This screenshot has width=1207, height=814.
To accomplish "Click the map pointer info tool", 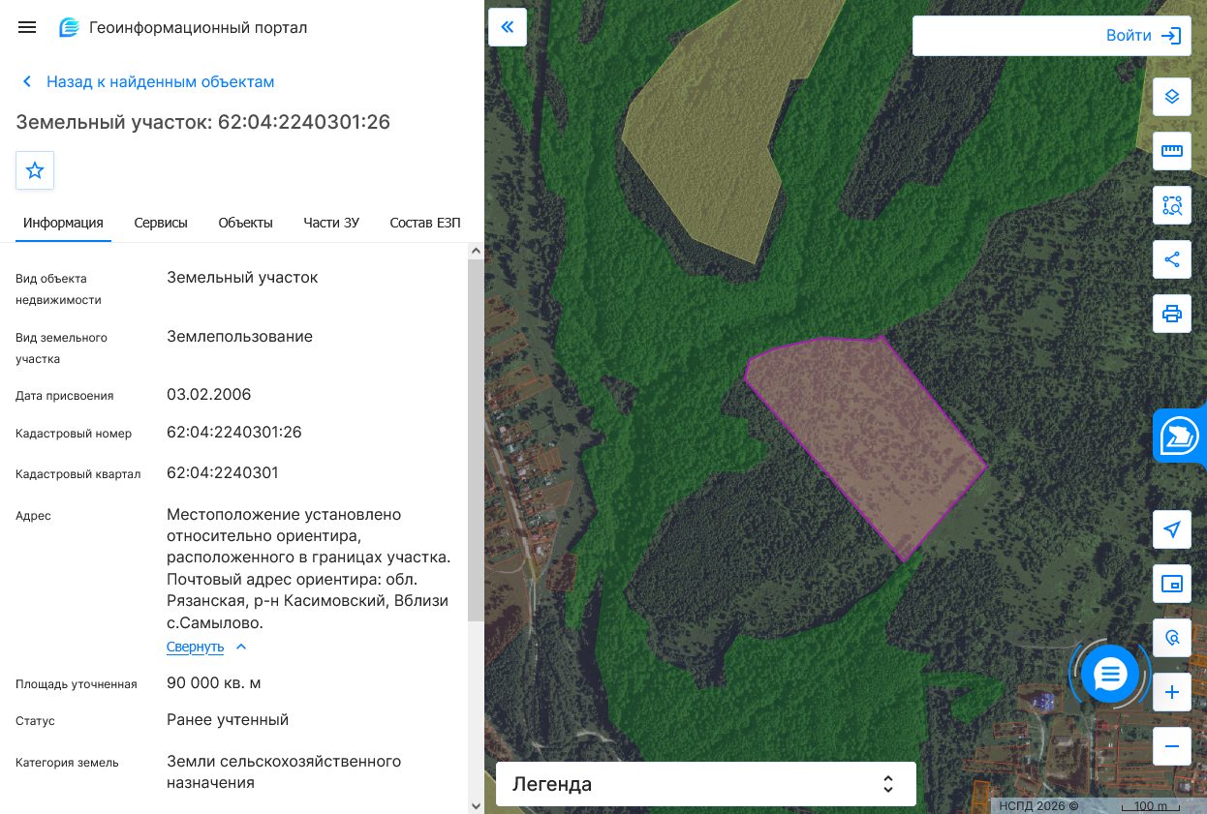I will [x=1172, y=638].
